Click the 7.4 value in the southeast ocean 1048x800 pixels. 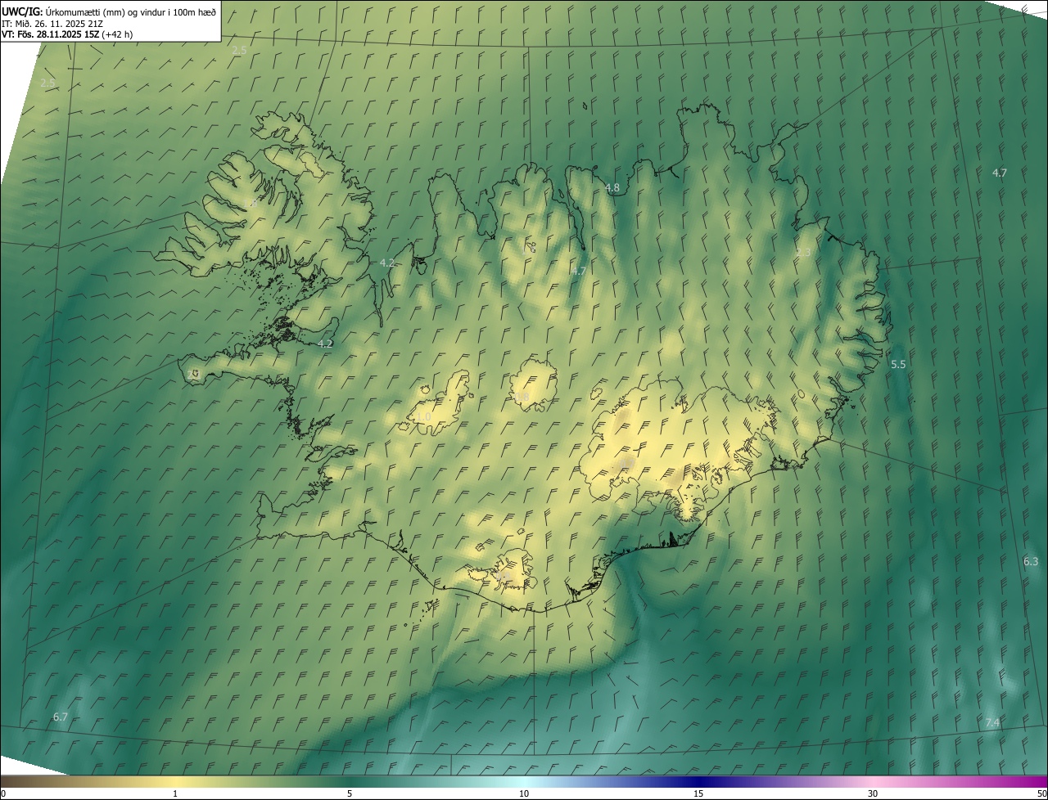pos(992,723)
